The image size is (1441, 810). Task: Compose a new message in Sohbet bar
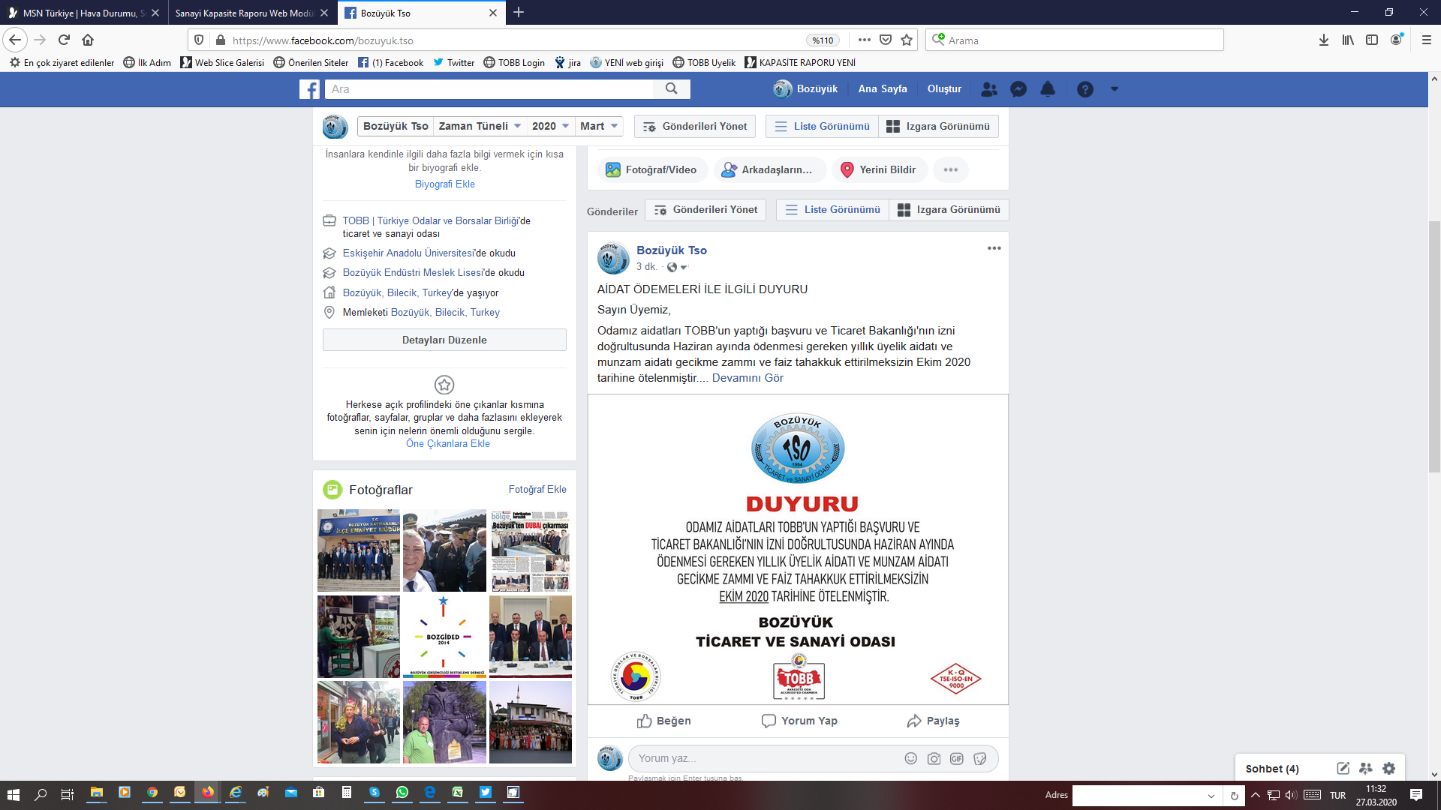1343,768
